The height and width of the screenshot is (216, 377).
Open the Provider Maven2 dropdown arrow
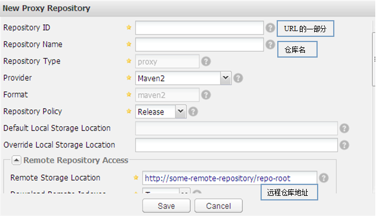coord(225,78)
